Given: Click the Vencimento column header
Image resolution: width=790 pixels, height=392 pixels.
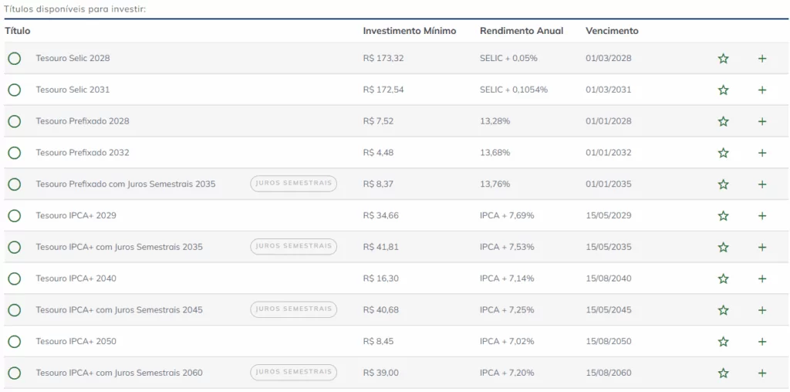Looking at the screenshot, I should pos(612,31).
